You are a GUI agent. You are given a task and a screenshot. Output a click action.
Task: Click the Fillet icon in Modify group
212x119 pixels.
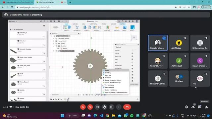[x=89, y=27]
